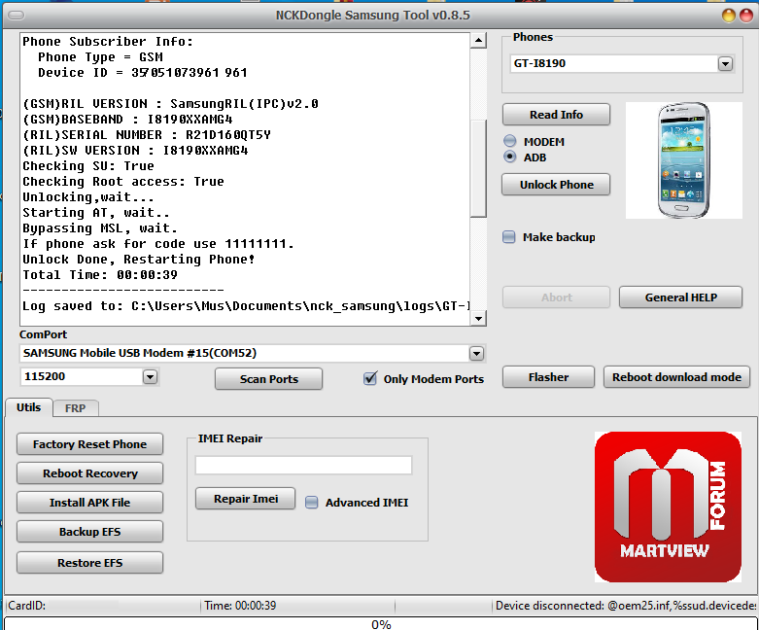Screen dimensions: 759x630
Task: Enable the Make backup checkbox
Action: [508, 237]
